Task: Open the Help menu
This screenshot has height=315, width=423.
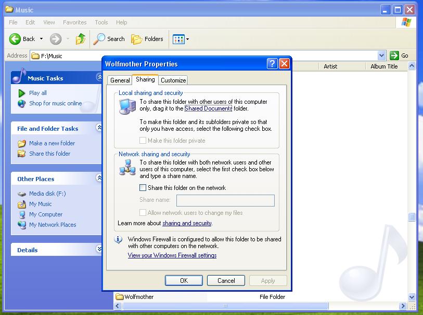Action: click(121, 22)
